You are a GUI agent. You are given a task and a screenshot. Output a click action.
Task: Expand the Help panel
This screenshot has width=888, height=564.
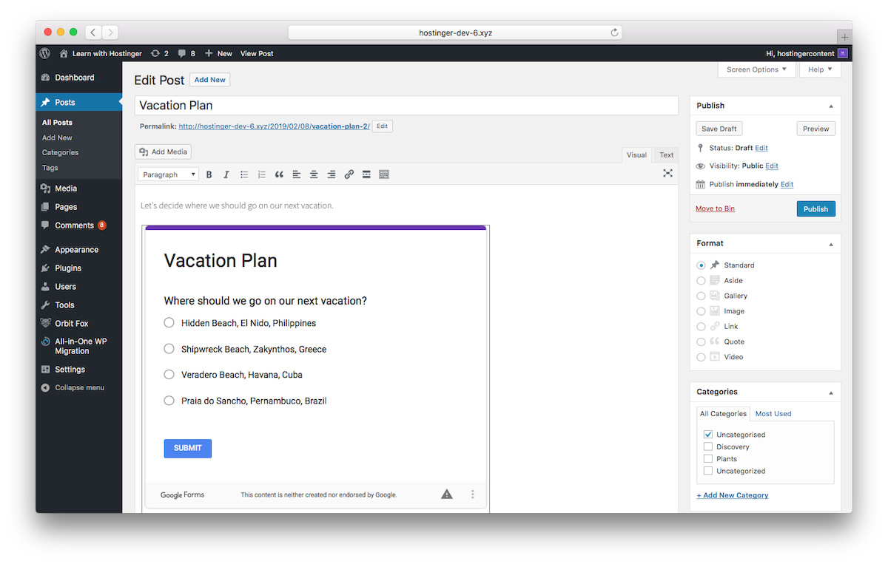tap(819, 69)
